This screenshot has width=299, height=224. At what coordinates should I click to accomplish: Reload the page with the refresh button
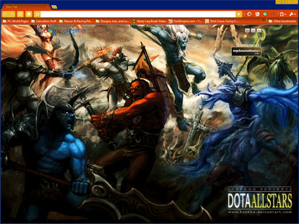(20, 14)
